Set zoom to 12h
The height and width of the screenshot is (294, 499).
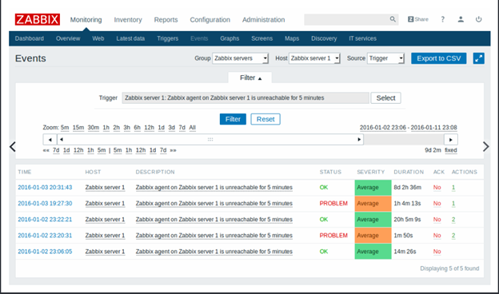149,128
